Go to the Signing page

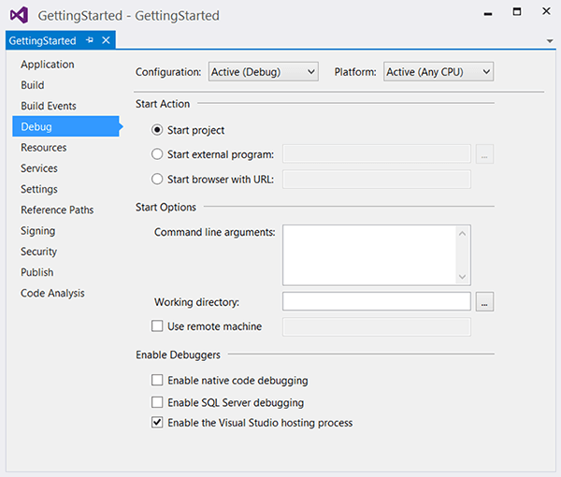[38, 231]
